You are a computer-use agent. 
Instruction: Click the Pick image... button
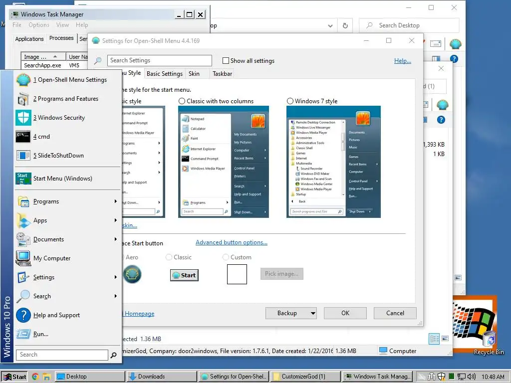point(281,274)
